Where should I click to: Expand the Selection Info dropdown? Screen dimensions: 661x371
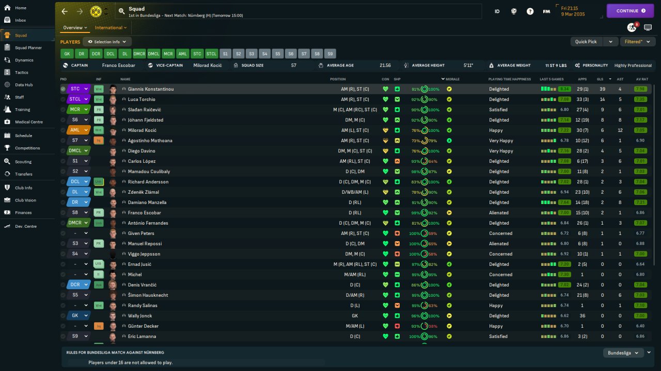[107, 42]
